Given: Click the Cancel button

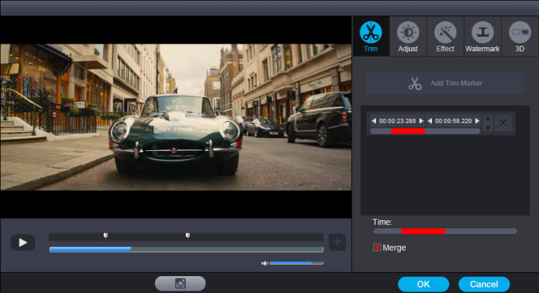Looking at the screenshot, I should click(484, 284).
